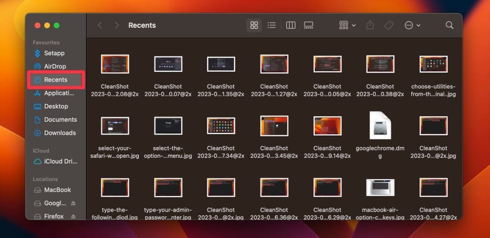This screenshot has height=238, width=490.
Task: Click the Search magnifier icon
Action: tap(449, 25)
